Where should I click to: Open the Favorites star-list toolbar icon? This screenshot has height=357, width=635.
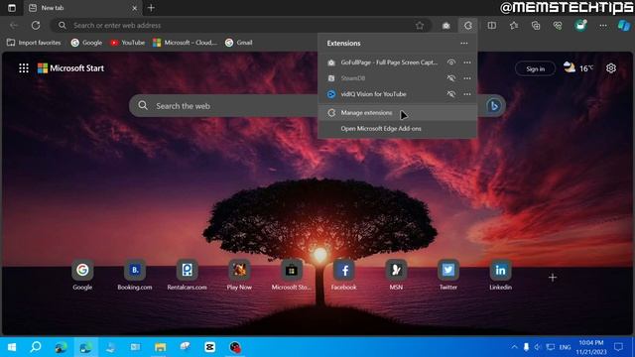pyautogui.click(x=514, y=26)
